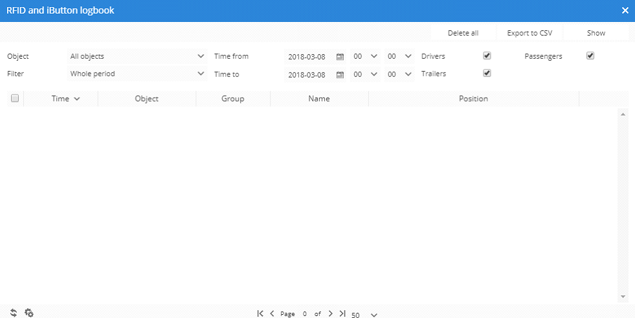Disable the Trailers checkbox
This screenshot has height=318, width=635.
pos(487,73)
